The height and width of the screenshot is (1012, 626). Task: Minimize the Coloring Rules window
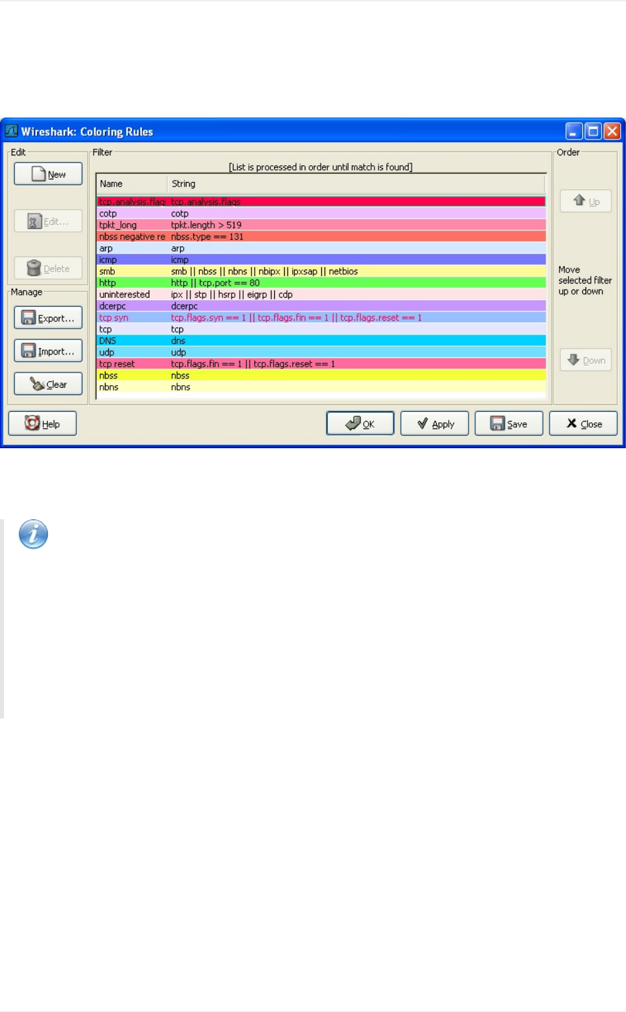point(574,131)
